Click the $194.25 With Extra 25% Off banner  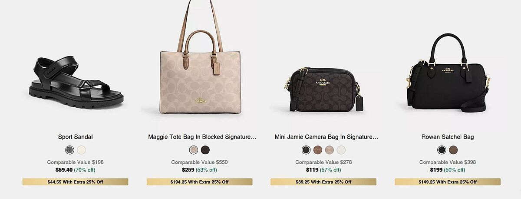click(199, 182)
